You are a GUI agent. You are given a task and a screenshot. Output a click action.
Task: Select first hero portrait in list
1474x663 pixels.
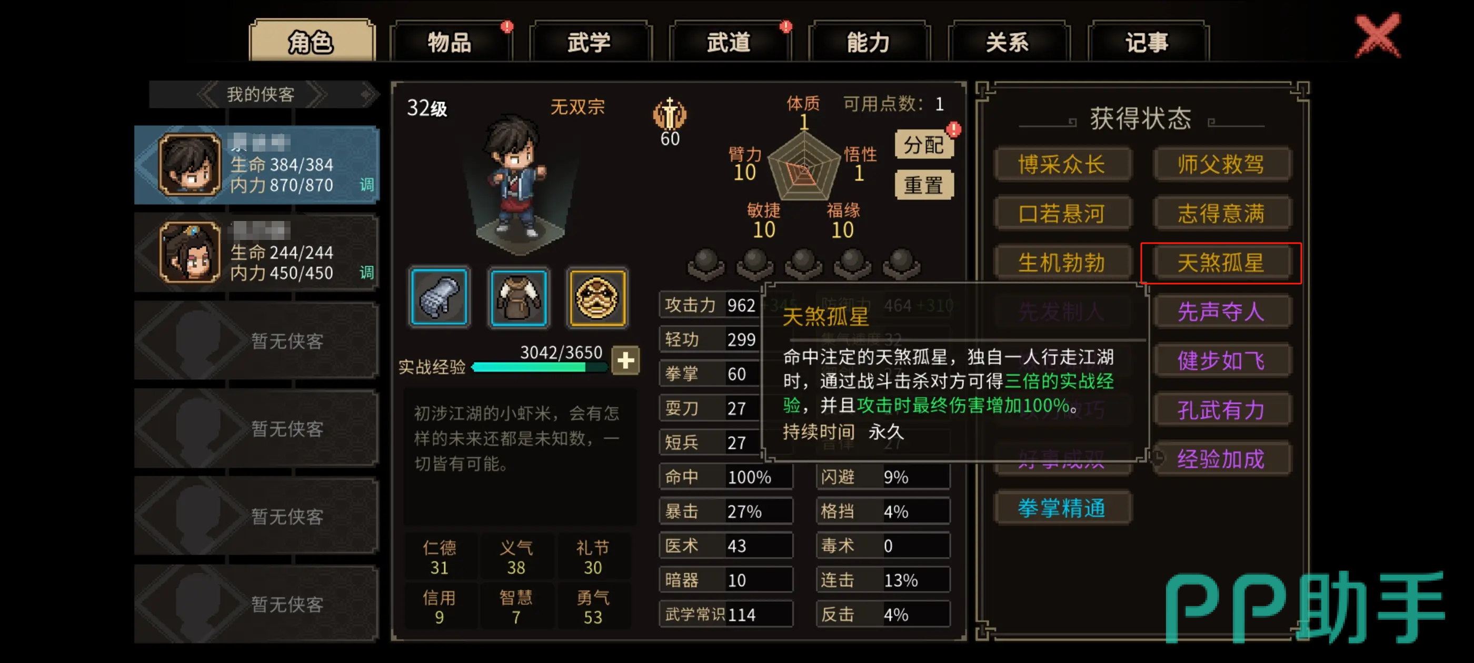point(190,165)
